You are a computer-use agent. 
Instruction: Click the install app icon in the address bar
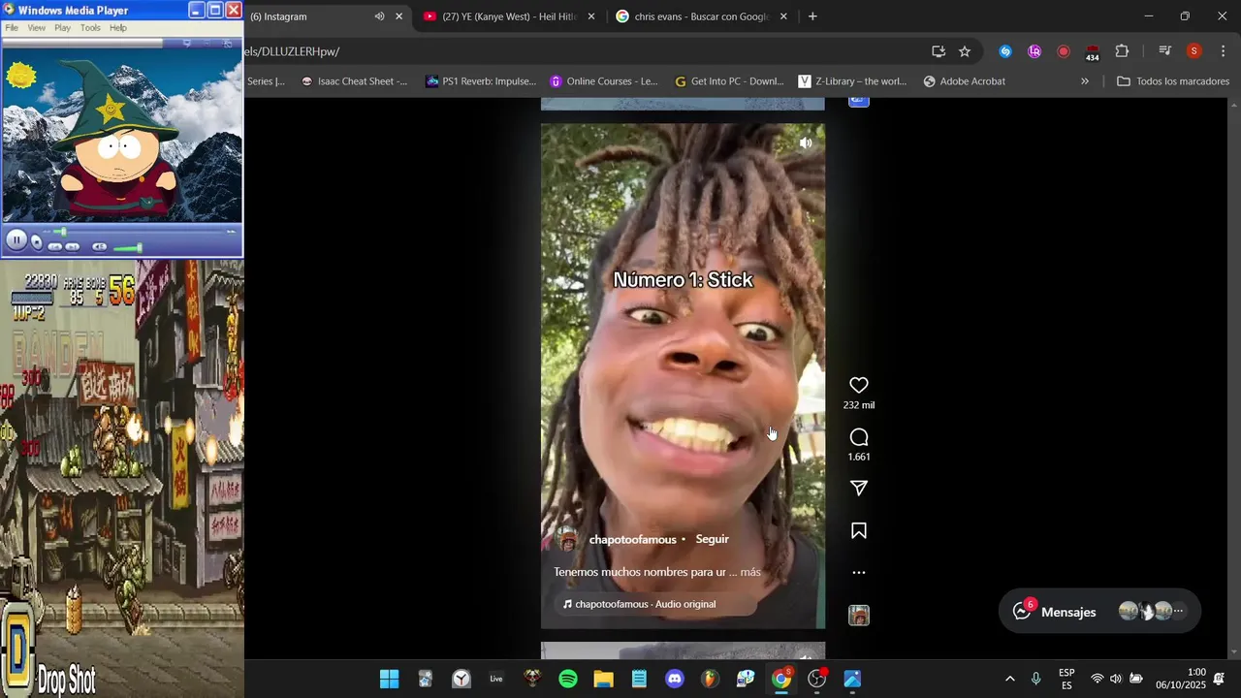938,51
